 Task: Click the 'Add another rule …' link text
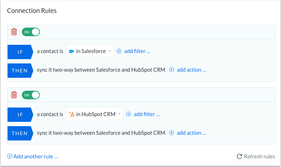[36, 157]
